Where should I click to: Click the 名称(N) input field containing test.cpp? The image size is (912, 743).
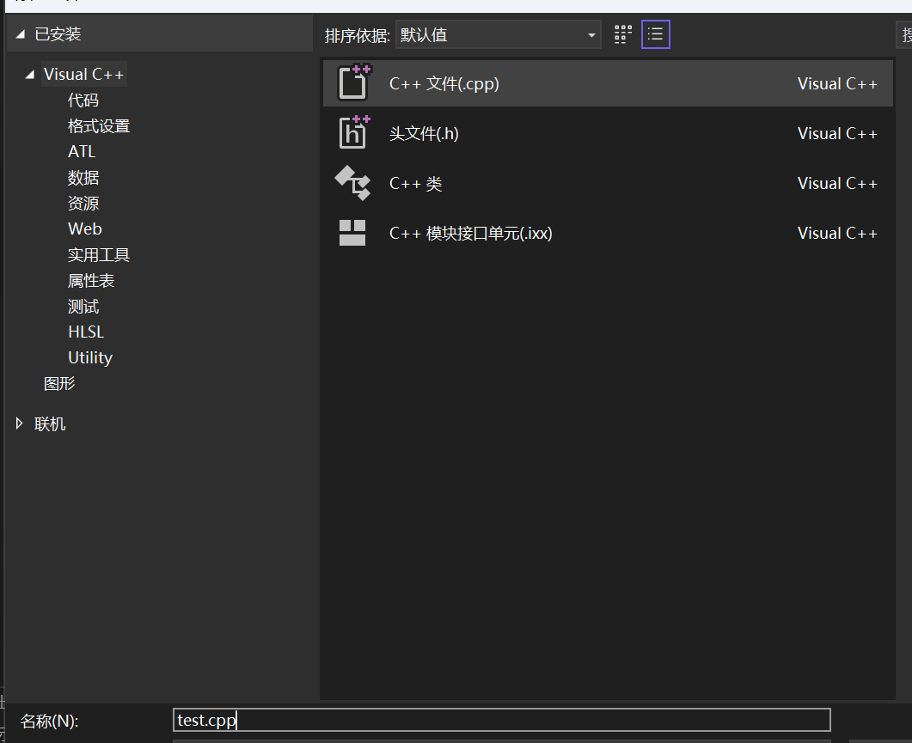tap(501, 720)
